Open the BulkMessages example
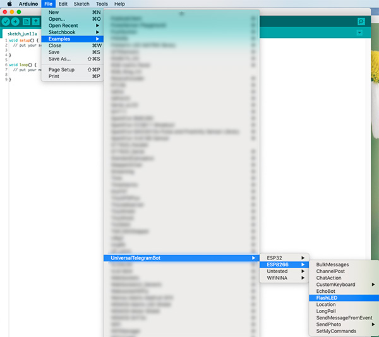 (x=344, y=264)
